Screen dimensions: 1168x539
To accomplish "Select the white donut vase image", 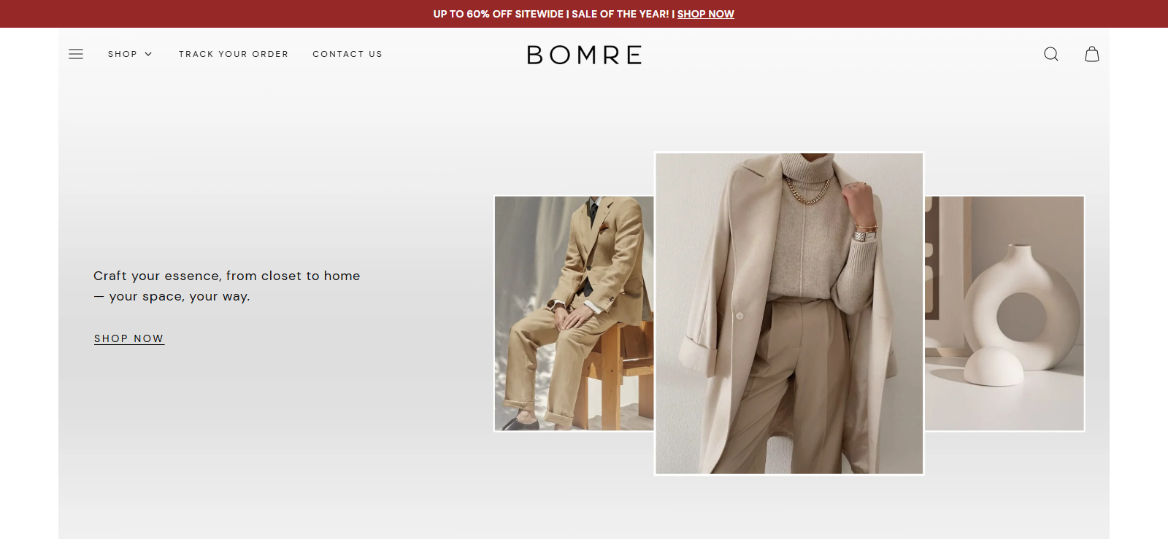I will click(1004, 314).
